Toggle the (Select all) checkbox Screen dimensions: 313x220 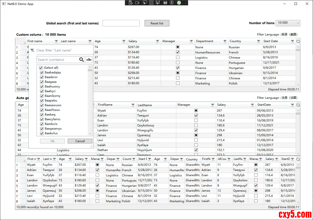coord(41,68)
